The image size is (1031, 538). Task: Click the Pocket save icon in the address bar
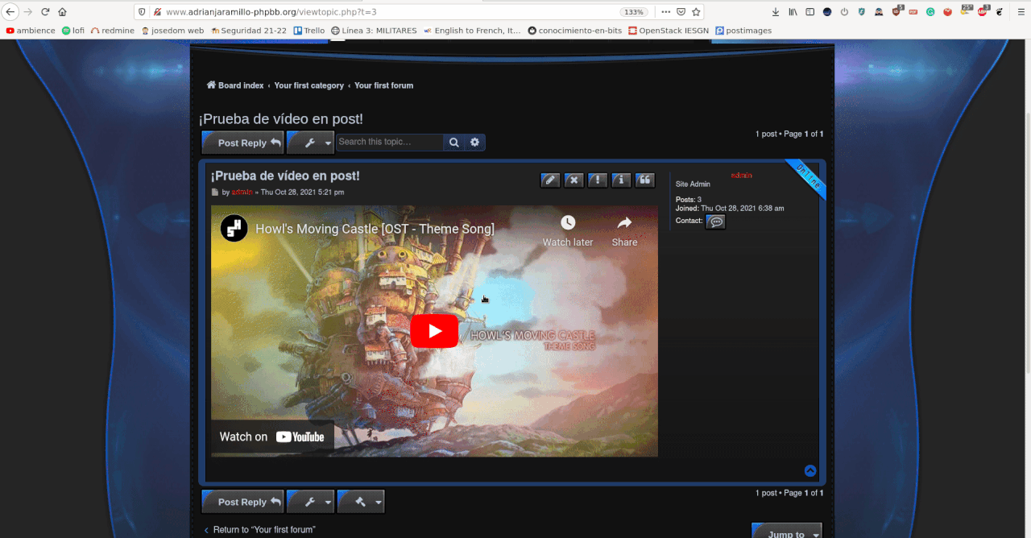click(681, 12)
